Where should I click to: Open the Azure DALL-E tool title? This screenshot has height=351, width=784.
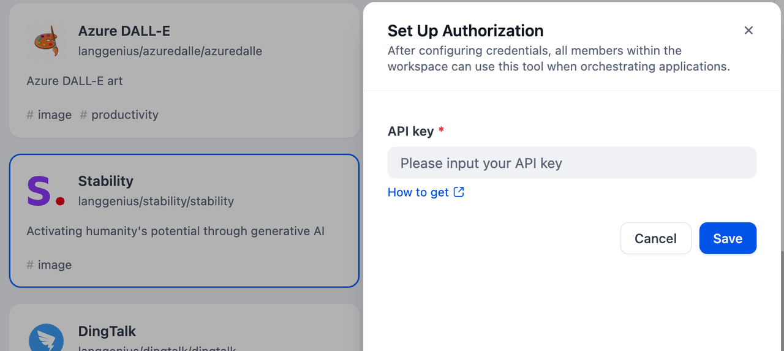click(x=124, y=31)
